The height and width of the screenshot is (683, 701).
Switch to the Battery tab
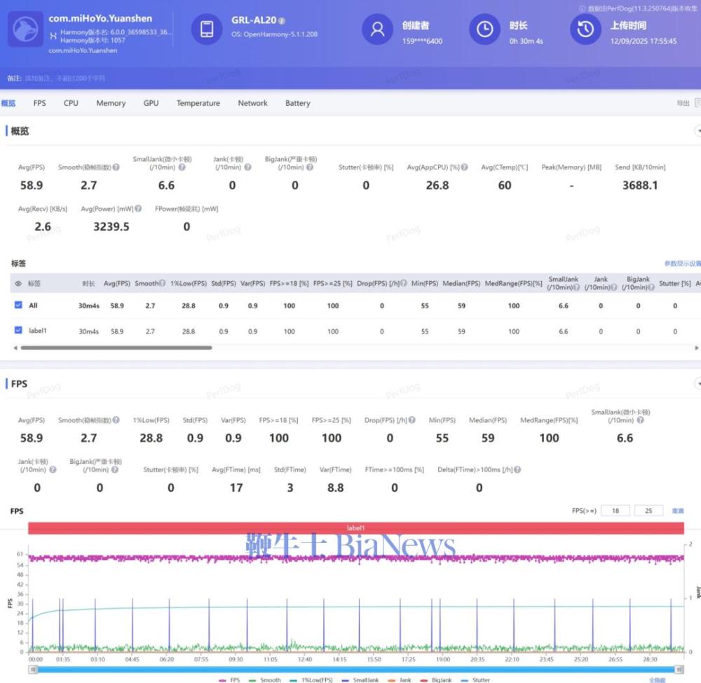(298, 103)
